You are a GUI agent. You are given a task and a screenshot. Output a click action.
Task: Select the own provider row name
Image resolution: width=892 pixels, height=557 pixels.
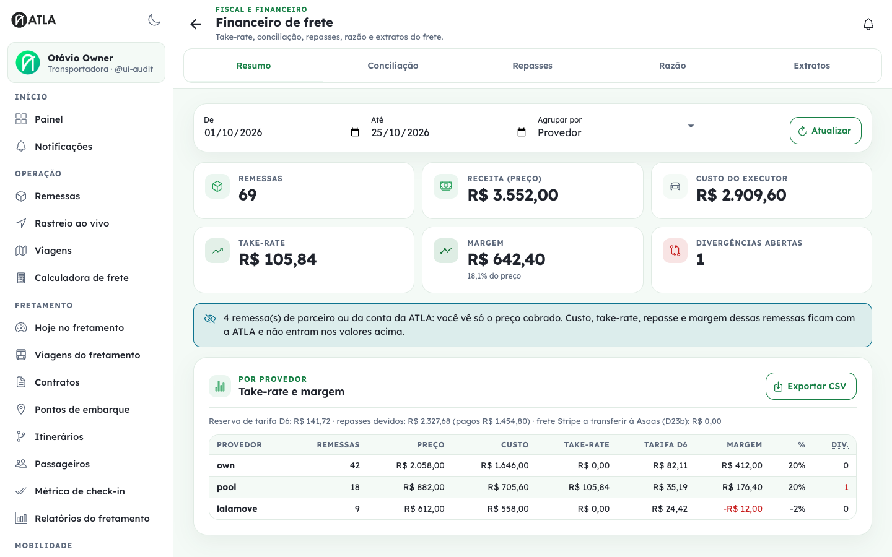click(x=226, y=465)
